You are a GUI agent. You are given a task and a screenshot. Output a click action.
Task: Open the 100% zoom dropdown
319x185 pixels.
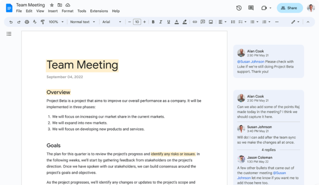56,22
